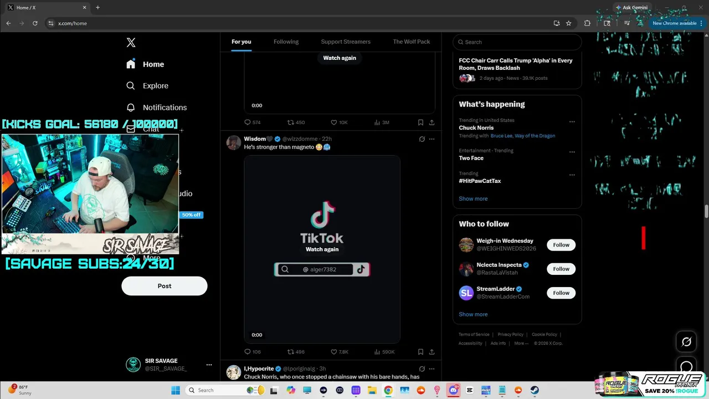Click in the X search field
This screenshot has width=709, height=399.
tap(517, 42)
